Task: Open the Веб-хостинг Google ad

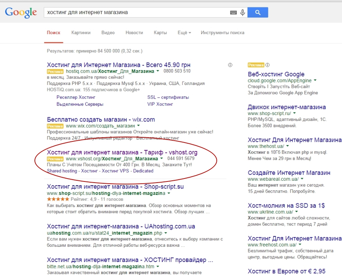Action: click(x=276, y=74)
